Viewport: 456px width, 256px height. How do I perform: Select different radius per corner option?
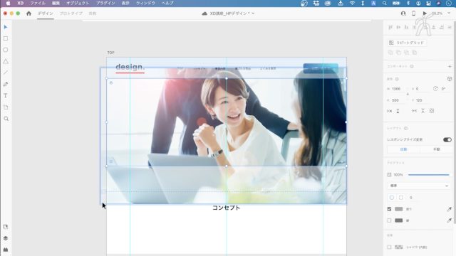(401, 198)
